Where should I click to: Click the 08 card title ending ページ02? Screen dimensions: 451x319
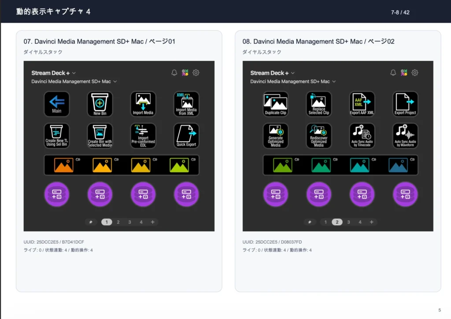(318, 41)
